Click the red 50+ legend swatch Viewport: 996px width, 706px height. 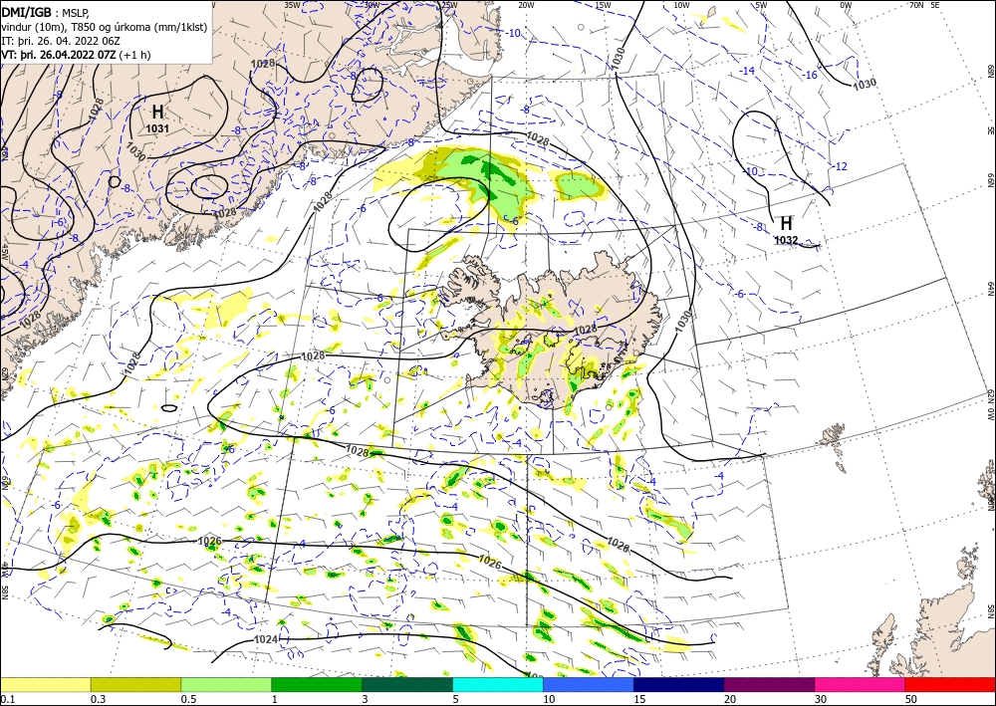(950, 684)
